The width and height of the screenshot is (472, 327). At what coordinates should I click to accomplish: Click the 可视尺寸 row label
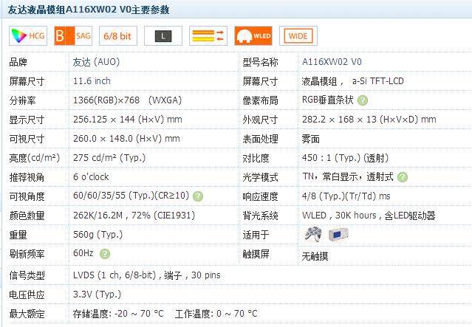pos(27,139)
